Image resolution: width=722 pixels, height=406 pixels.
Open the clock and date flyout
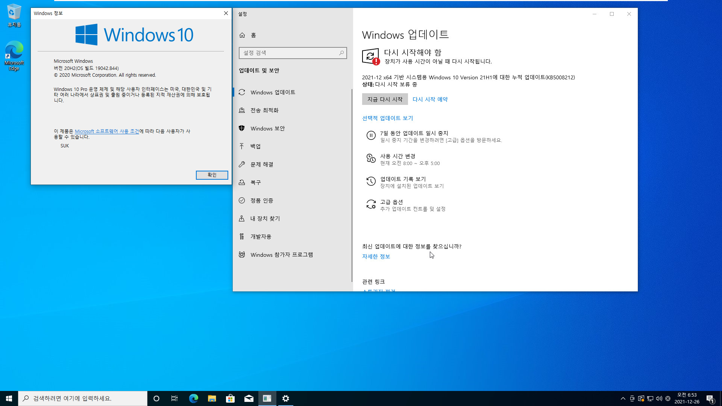click(x=687, y=398)
